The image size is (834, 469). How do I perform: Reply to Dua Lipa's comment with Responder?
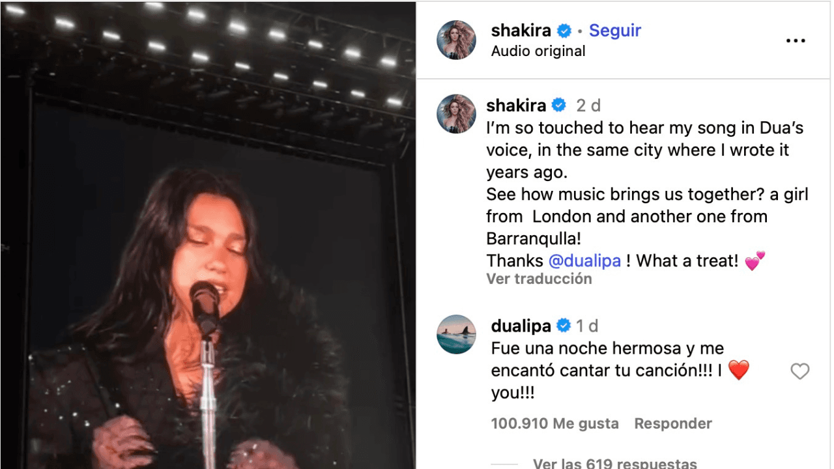click(673, 423)
